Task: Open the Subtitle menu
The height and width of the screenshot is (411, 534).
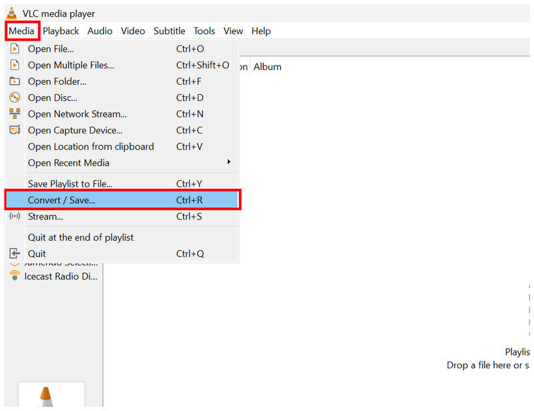Action: [170, 31]
